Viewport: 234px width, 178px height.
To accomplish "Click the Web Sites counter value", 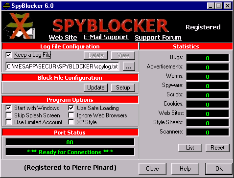I will coord(208,114).
